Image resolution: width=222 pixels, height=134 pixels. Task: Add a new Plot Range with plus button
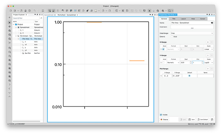pyautogui.click(x=208, y=68)
